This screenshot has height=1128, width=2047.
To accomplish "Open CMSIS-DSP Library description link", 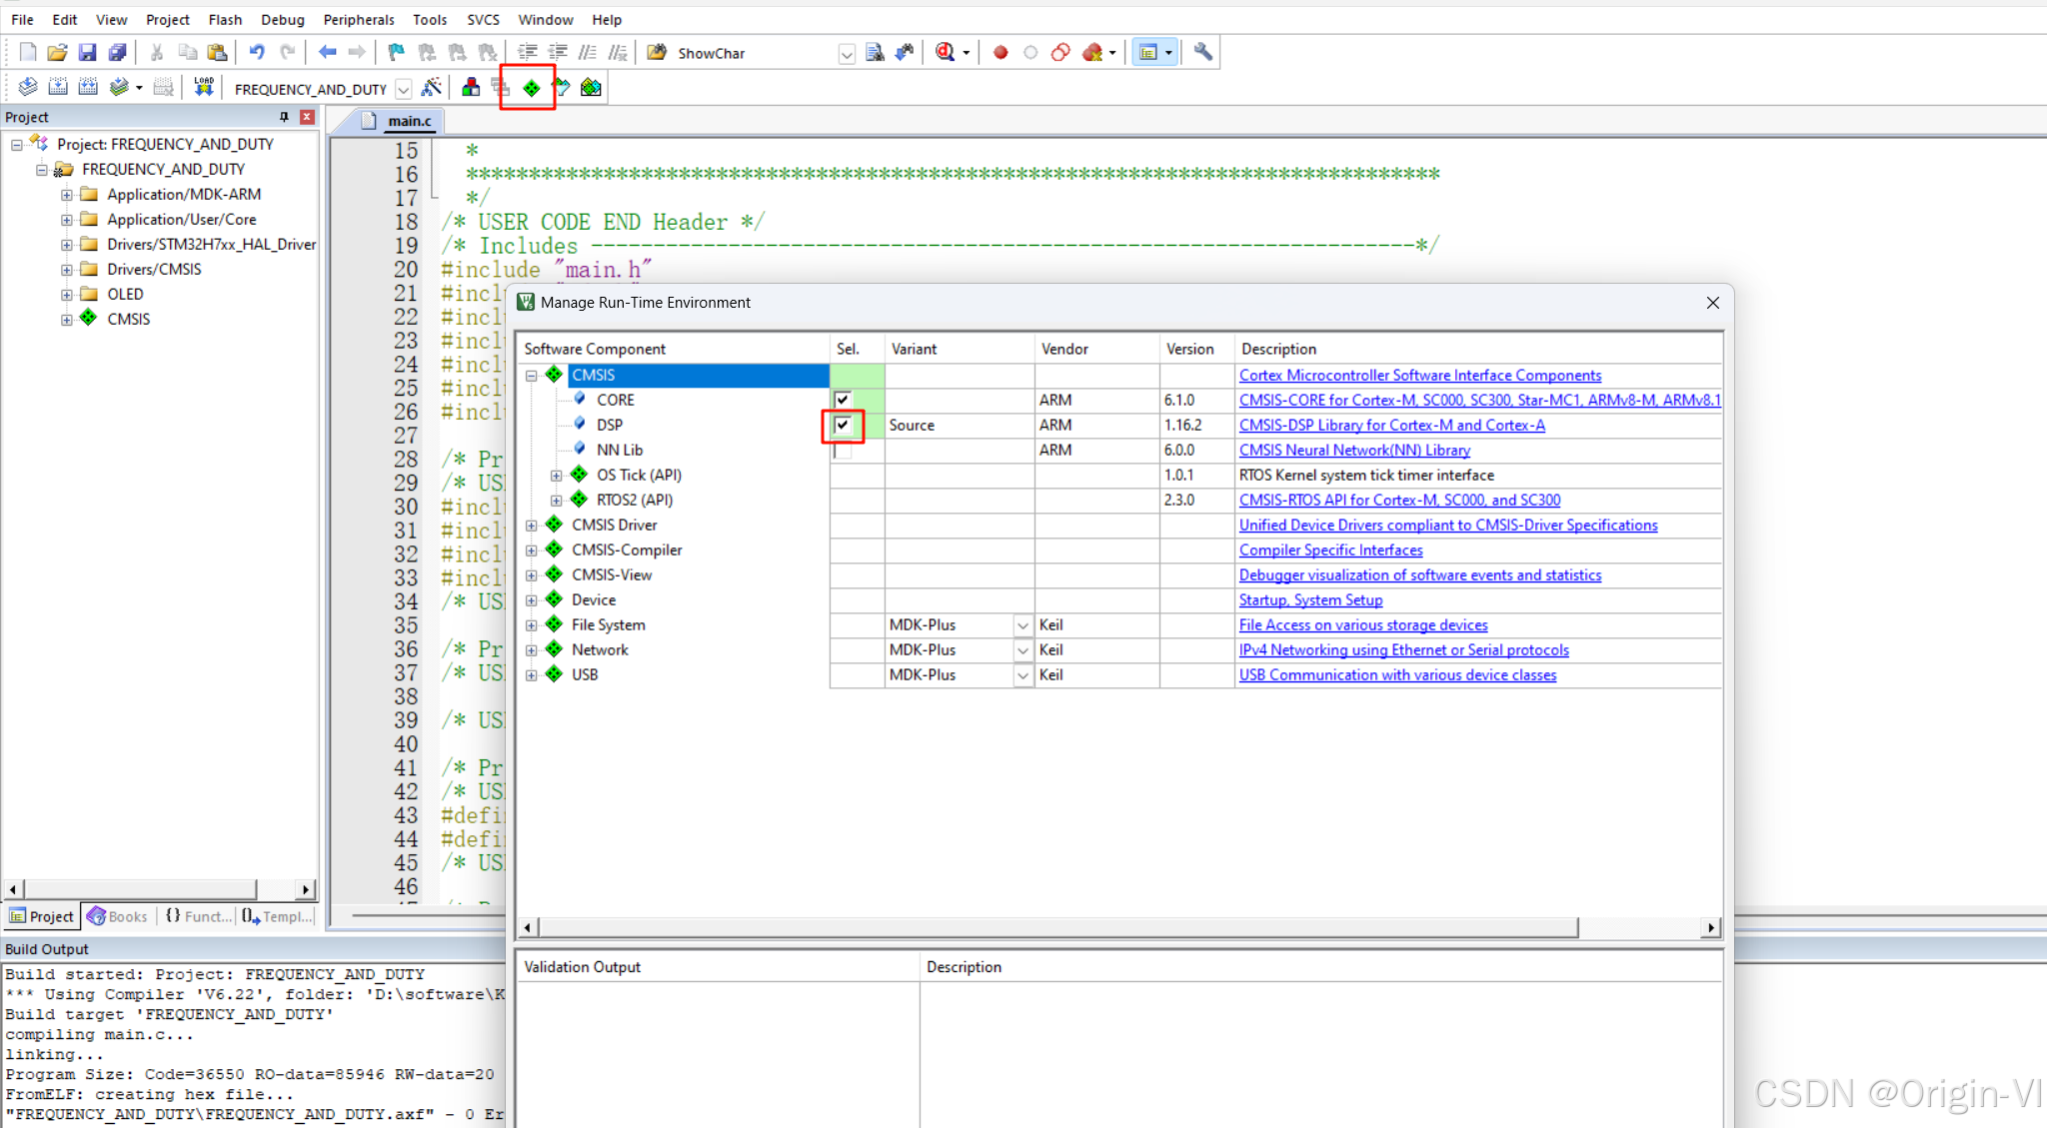I will pos(1391,426).
